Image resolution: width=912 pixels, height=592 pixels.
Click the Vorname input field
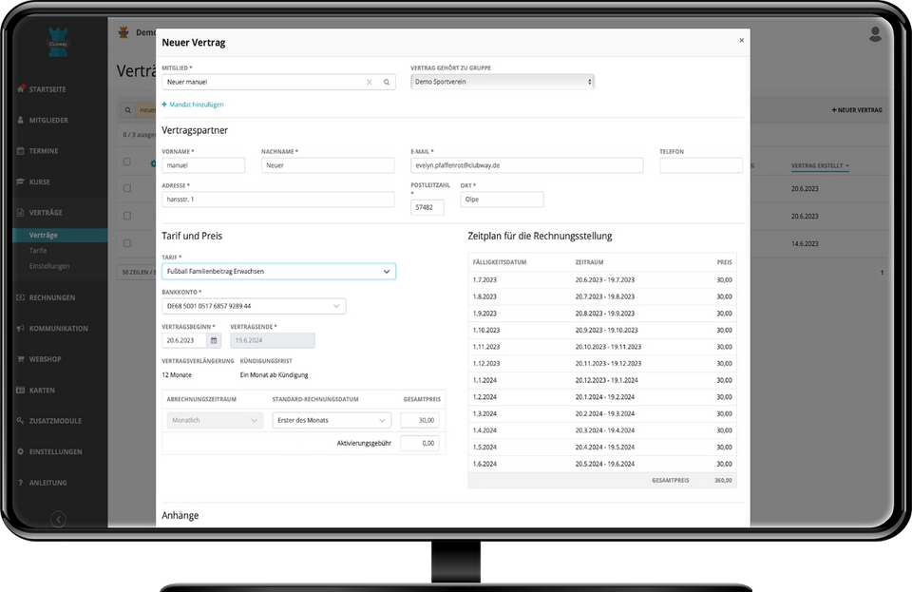point(203,165)
